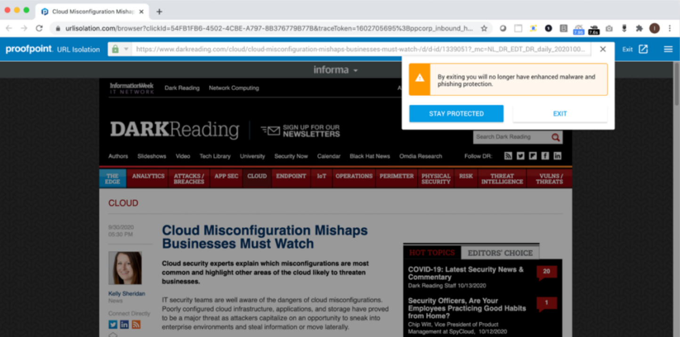Open a new browser tab with plus
680x337 pixels.
[x=159, y=11]
